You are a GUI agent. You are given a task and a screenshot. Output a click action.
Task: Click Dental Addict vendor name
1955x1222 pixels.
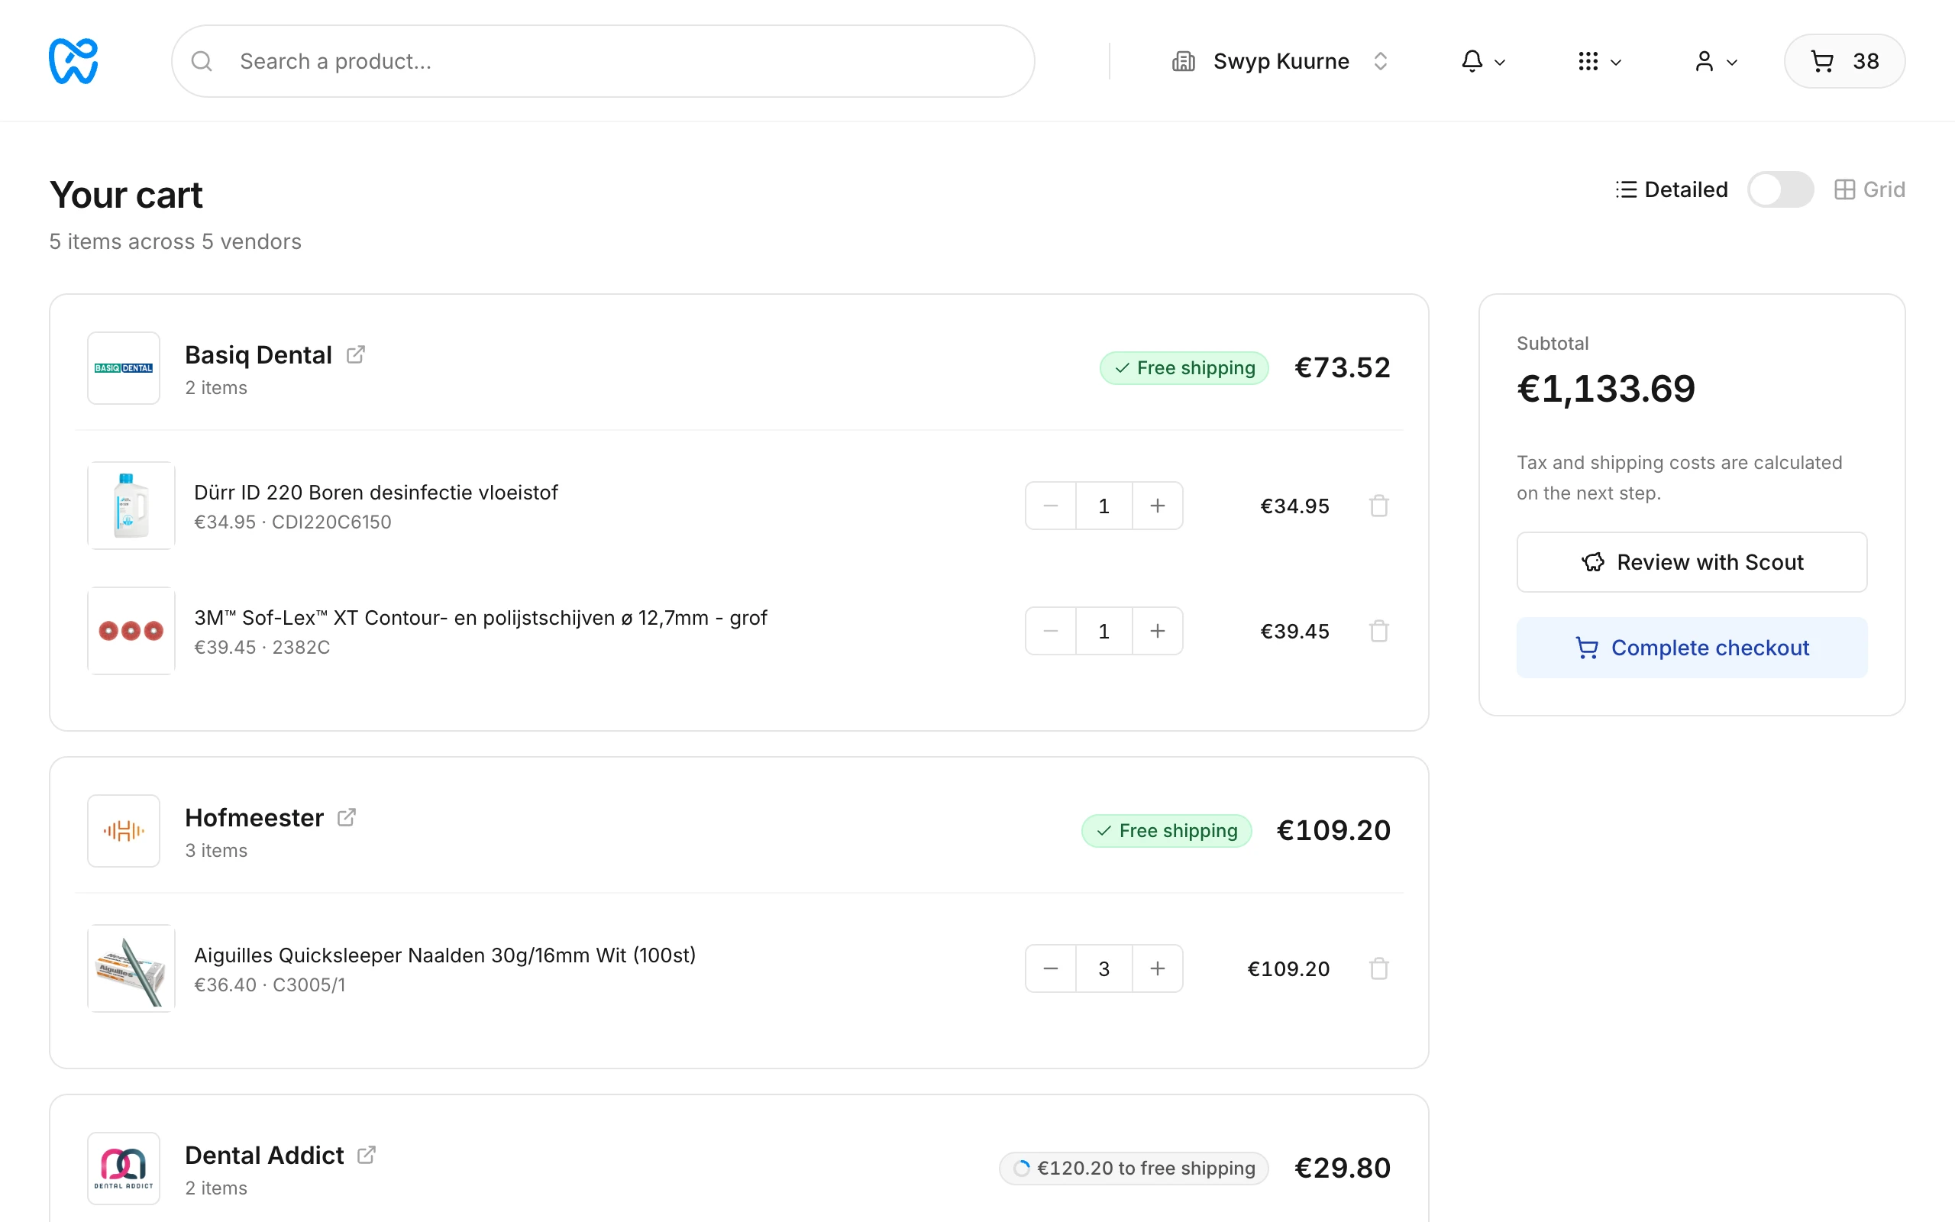tap(264, 1155)
